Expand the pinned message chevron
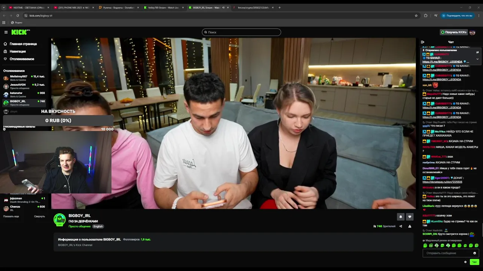 click(x=477, y=59)
